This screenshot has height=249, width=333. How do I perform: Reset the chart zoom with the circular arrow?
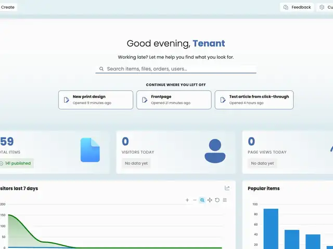[x=217, y=200]
